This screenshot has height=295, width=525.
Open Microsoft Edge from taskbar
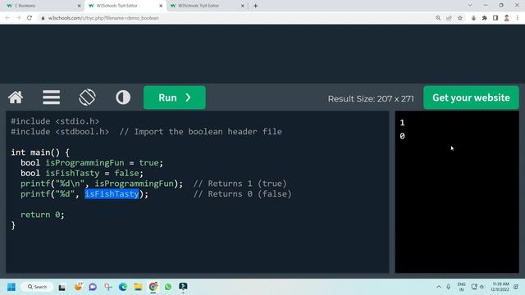pos(123,287)
